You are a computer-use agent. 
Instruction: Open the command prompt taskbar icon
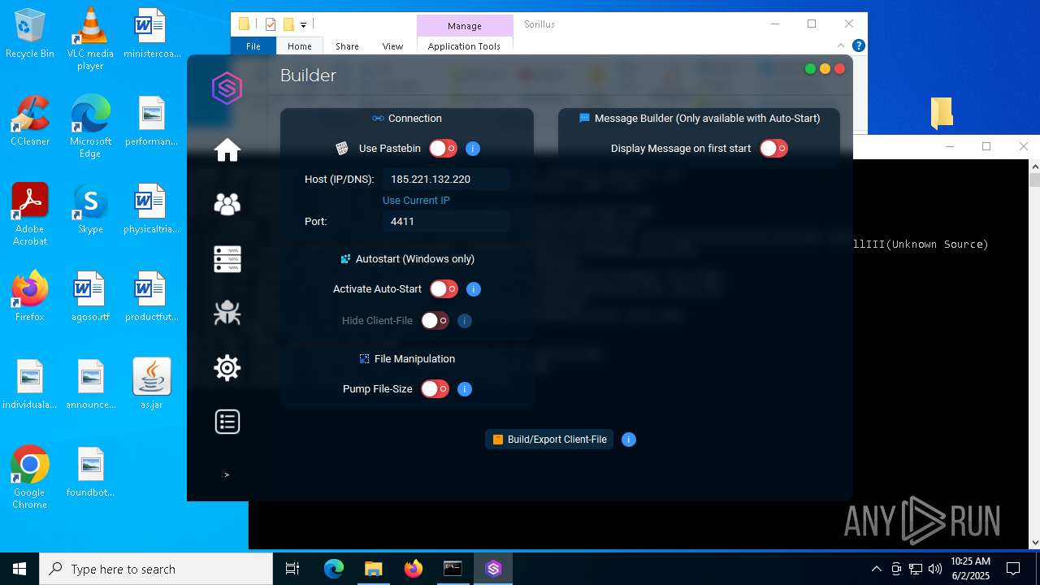(453, 569)
